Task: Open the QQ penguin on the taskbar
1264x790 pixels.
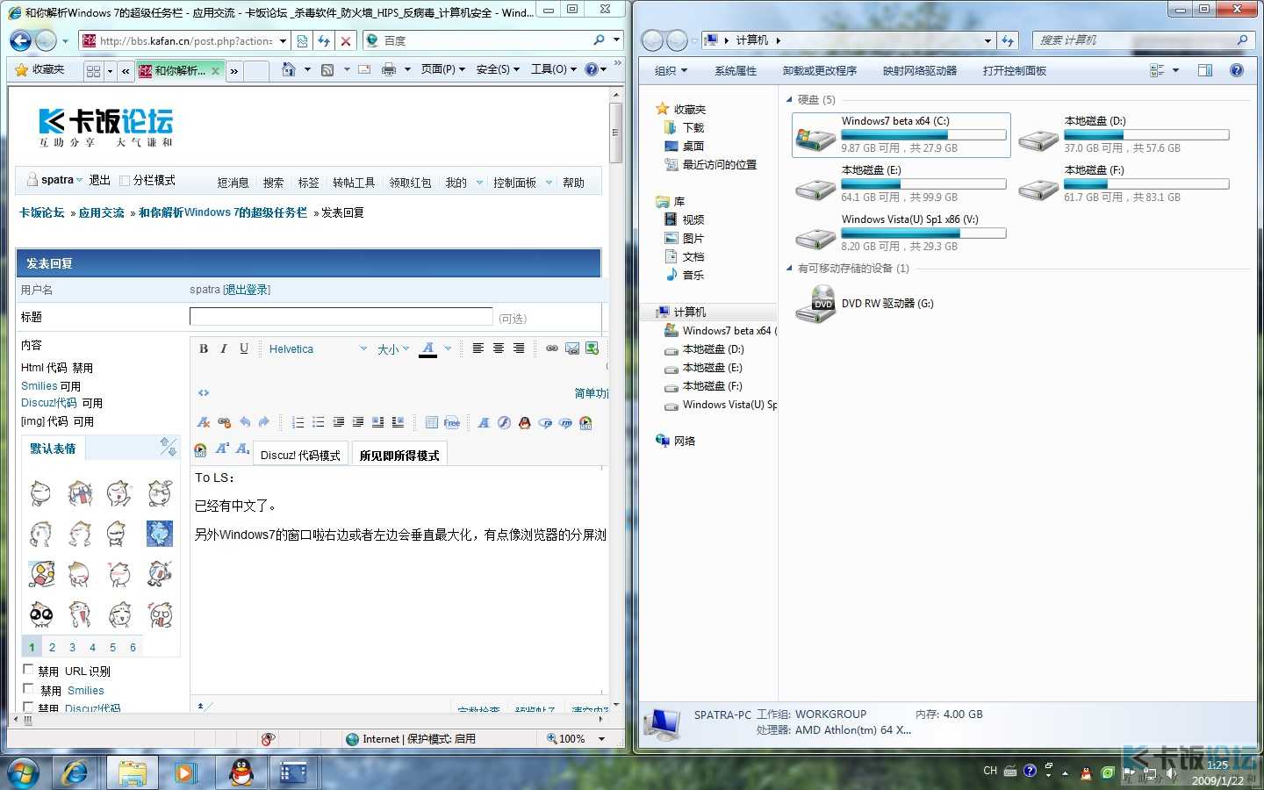Action: point(241,772)
